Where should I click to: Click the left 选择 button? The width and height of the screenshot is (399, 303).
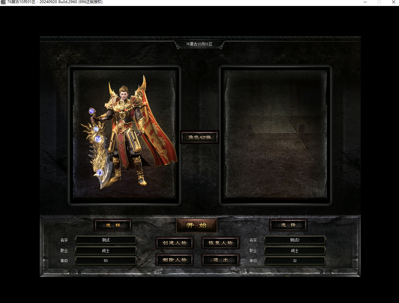point(113,225)
